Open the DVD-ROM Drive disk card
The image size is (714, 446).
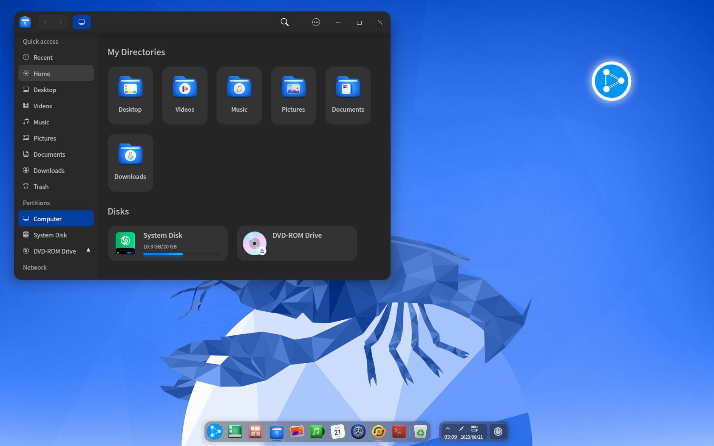(x=297, y=243)
